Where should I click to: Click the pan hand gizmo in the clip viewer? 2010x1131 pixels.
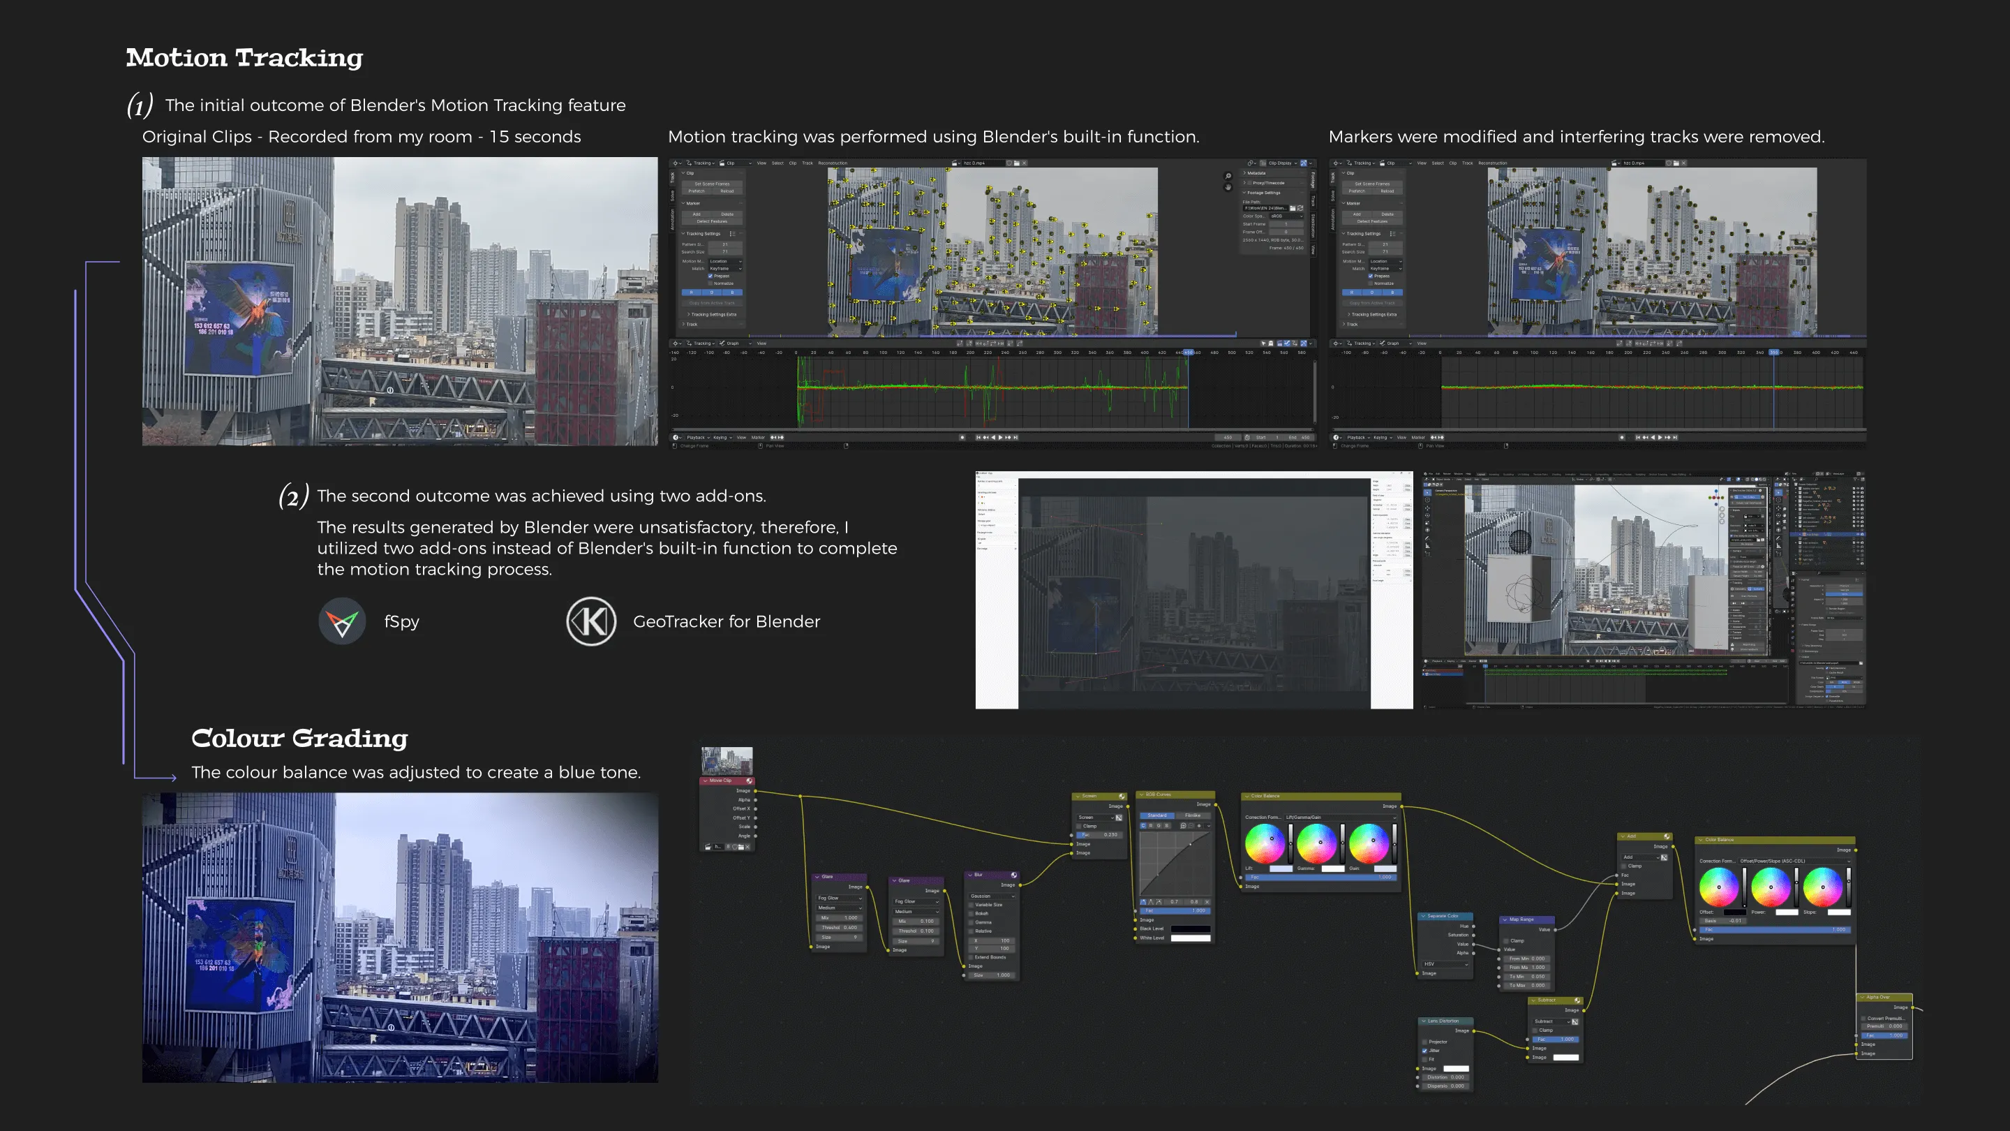point(1228,187)
